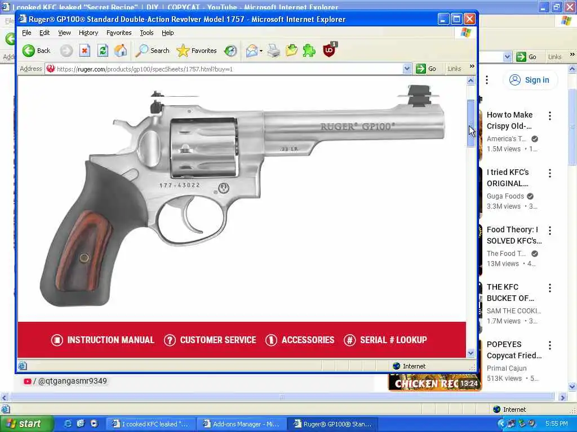Screen dimensions: 577x432
Task: Open options for I tried KFC's ORIGINAL video
Action: 550,173
